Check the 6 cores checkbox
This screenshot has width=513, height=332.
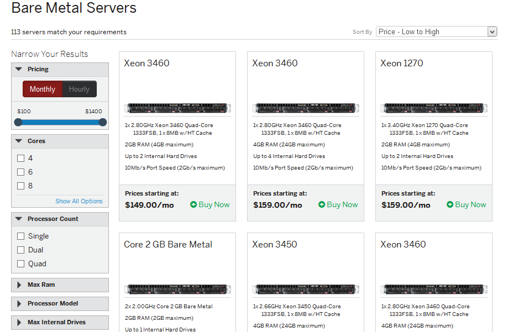coord(20,172)
